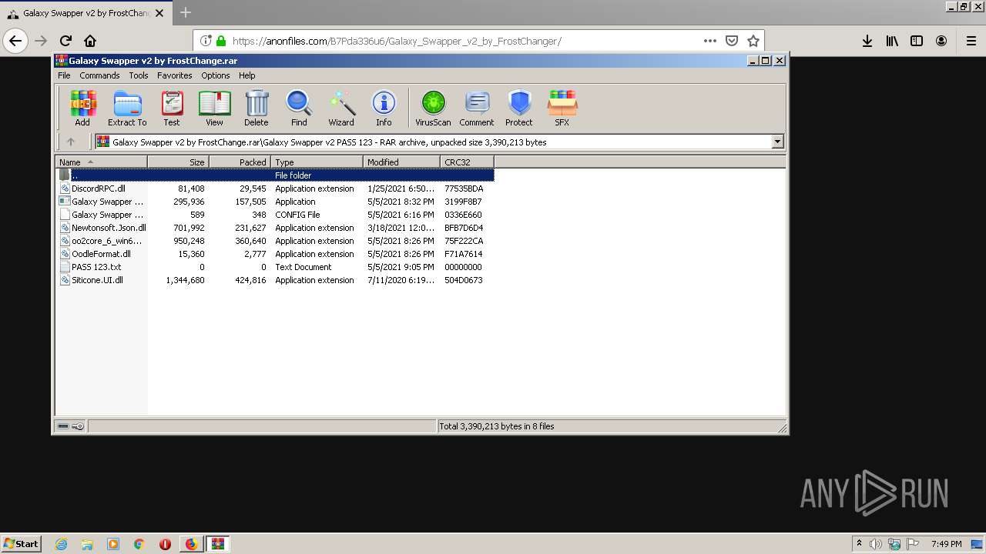Reload the page in Firefox
This screenshot has height=554, width=986.
(65, 41)
